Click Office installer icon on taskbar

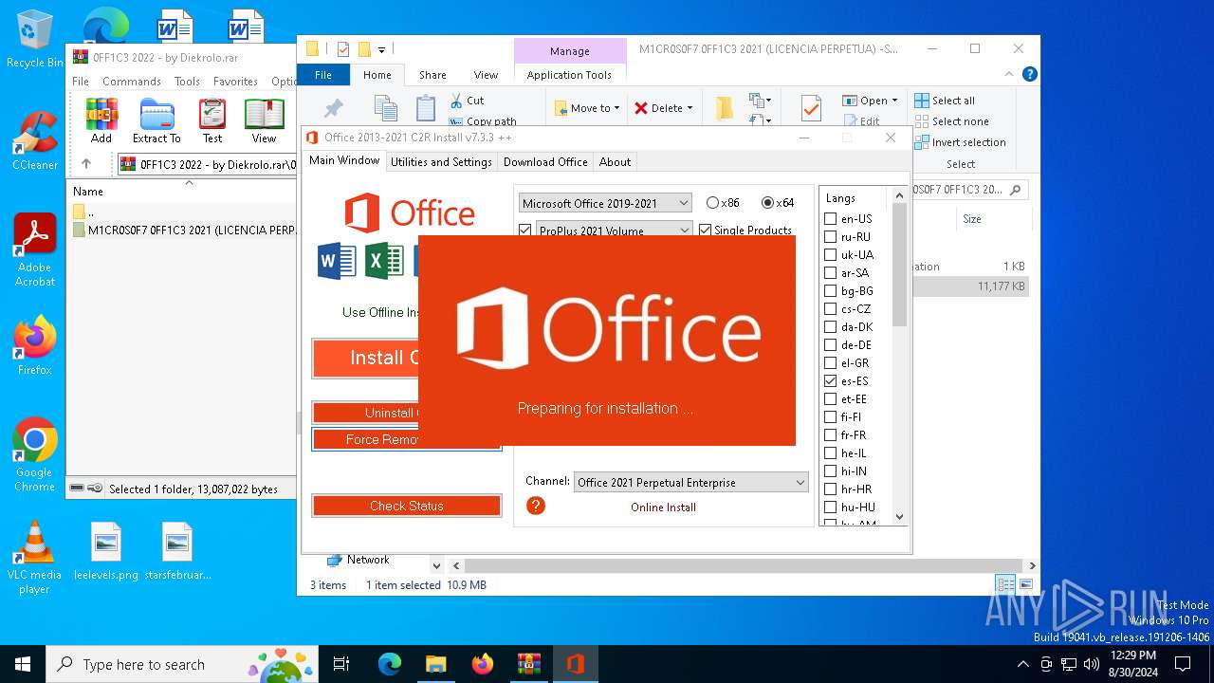click(575, 664)
